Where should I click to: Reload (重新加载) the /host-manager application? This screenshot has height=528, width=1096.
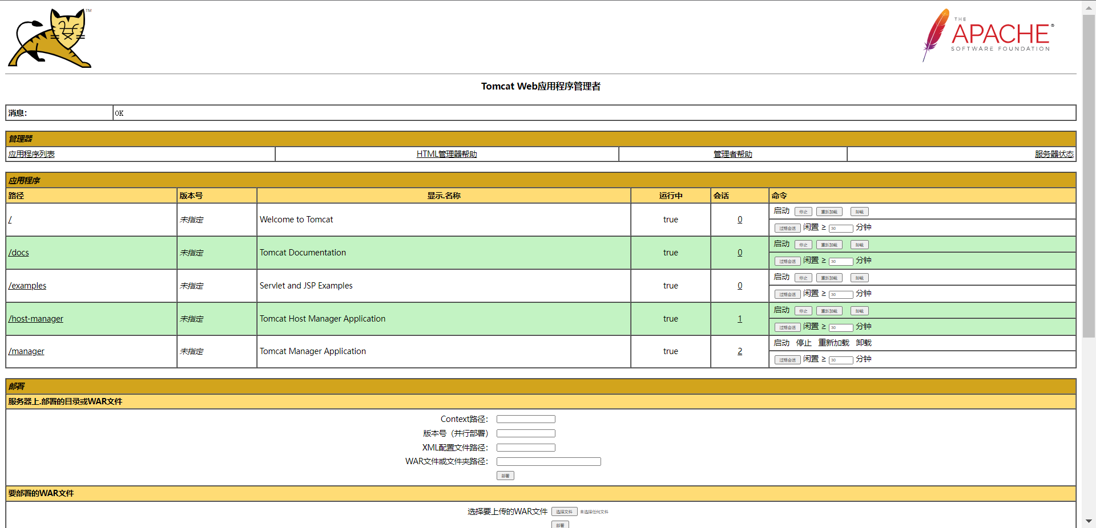pos(829,311)
